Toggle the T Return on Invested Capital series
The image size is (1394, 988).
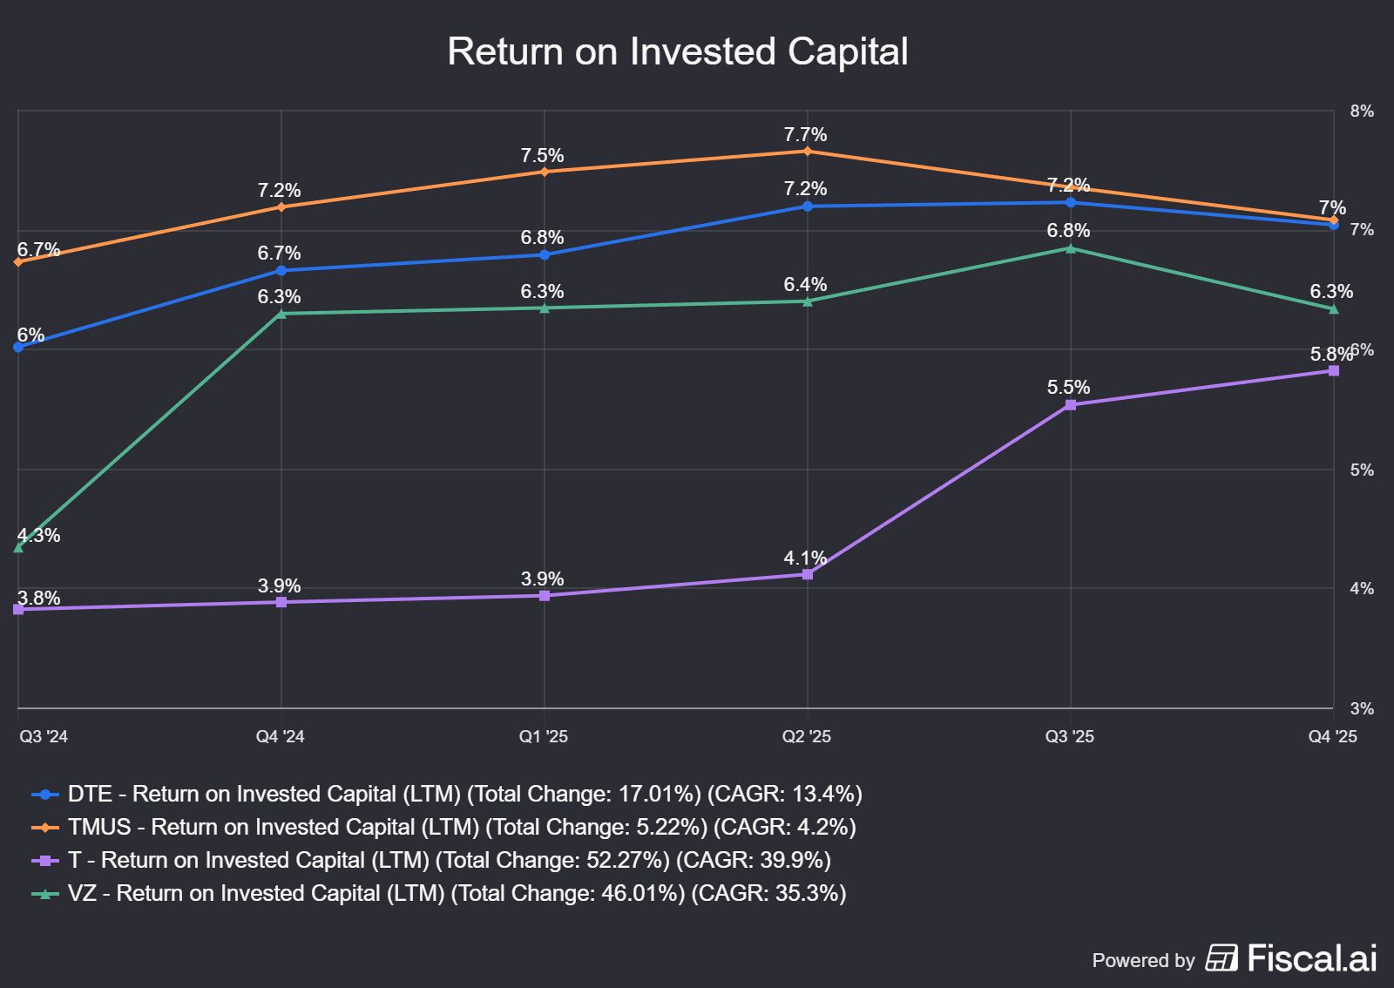449,861
